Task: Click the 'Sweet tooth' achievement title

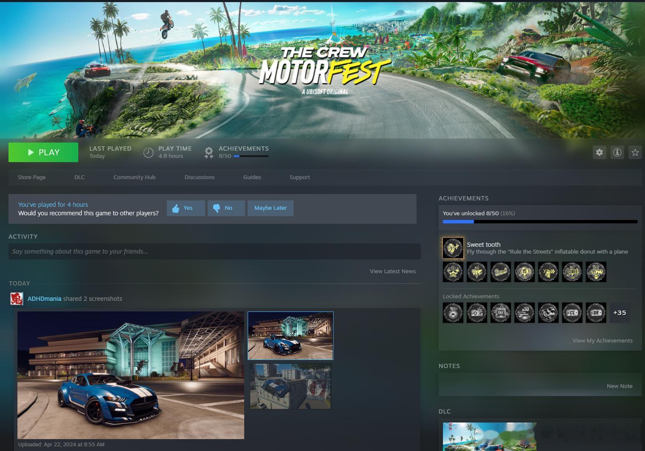Action: pyautogui.click(x=484, y=245)
